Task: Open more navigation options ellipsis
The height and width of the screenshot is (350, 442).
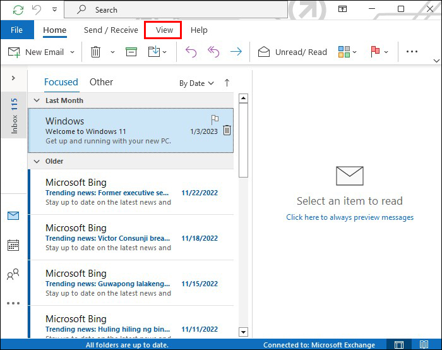Action: pos(13,303)
